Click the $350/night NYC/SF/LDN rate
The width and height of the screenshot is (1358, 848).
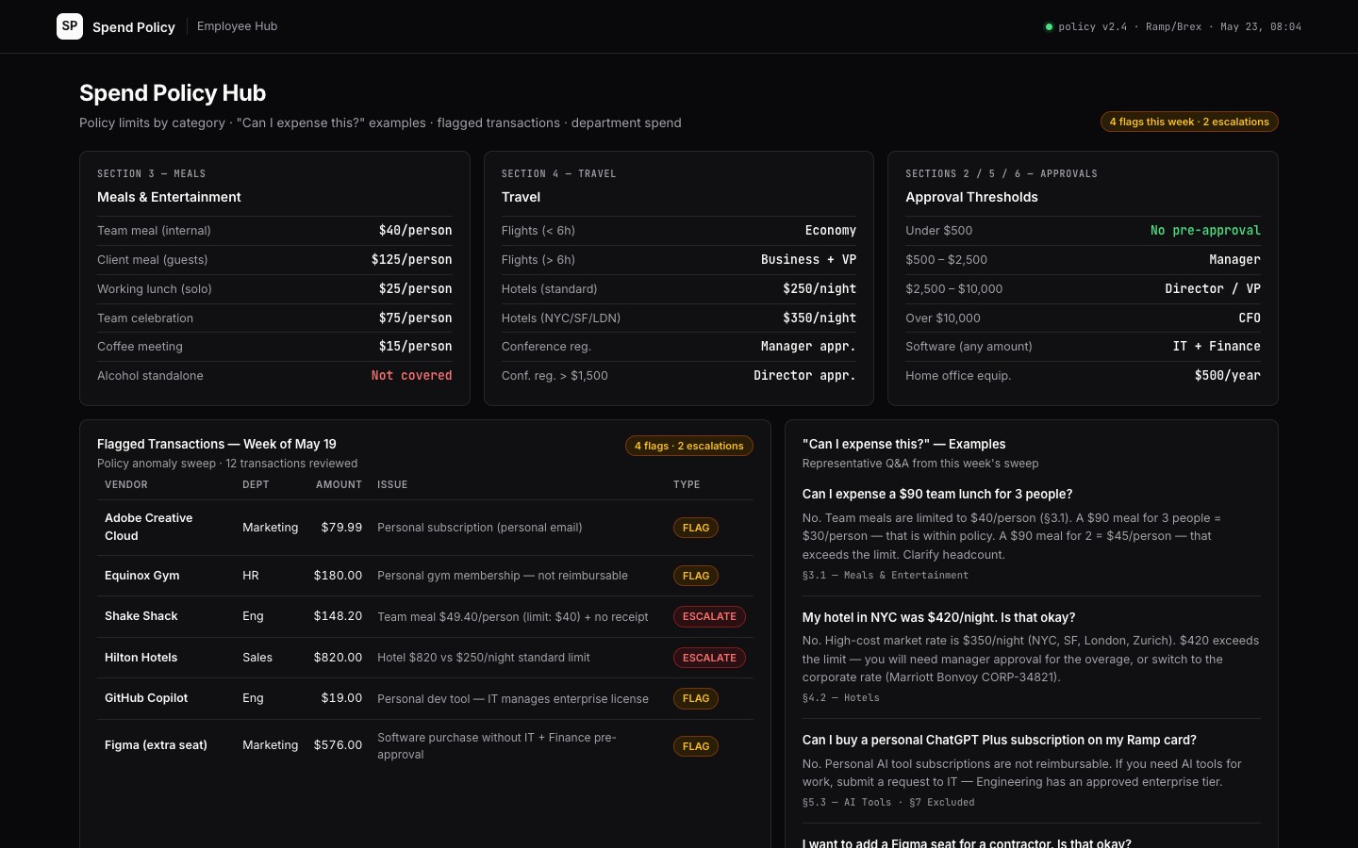(x=820, y=318)
